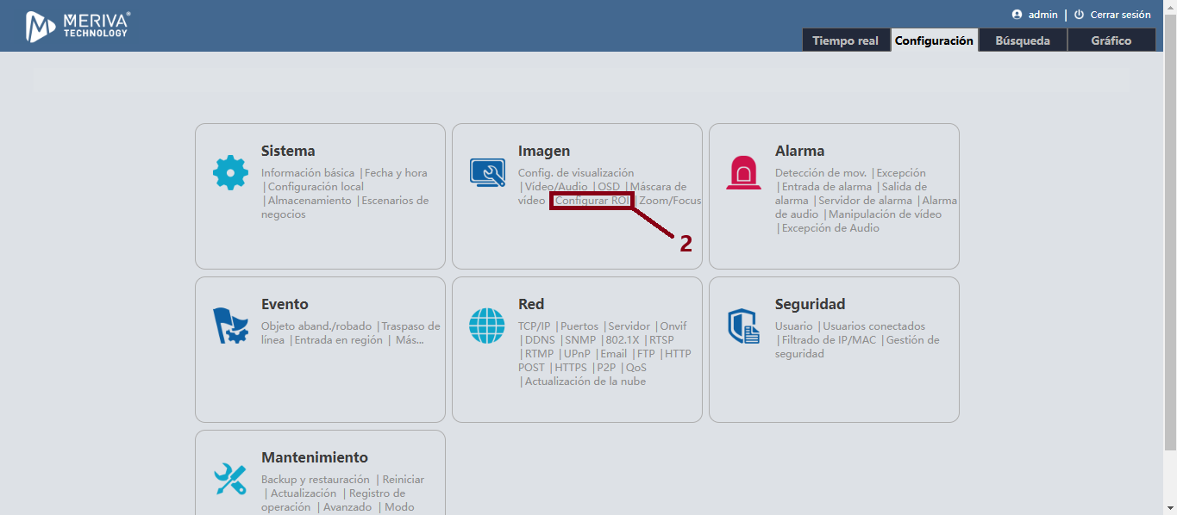This screenshot has width=1177, height=515.
Task: Expand event list with Más...
Action: coord(409,340)
